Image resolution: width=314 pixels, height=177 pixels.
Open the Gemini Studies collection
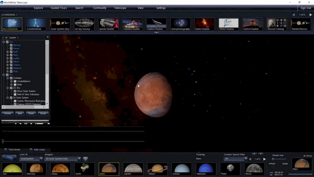click(x=253, y=24)
